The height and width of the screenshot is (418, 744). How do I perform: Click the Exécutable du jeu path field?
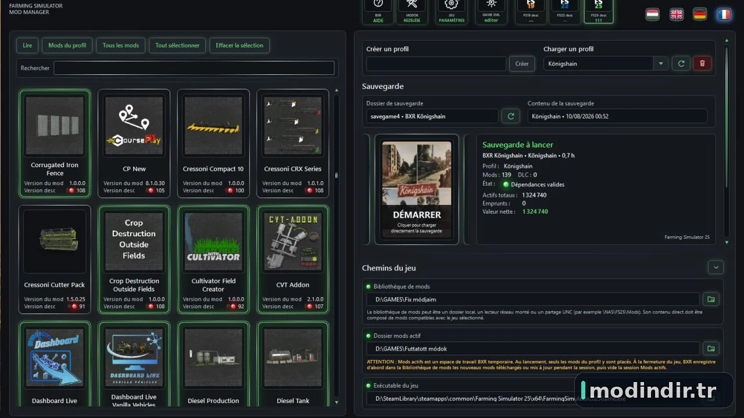coord(533,398)
